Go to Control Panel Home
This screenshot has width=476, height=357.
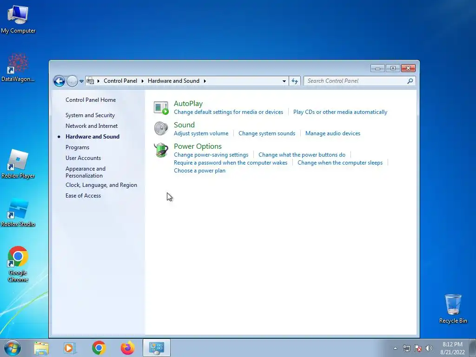point(91,100)
